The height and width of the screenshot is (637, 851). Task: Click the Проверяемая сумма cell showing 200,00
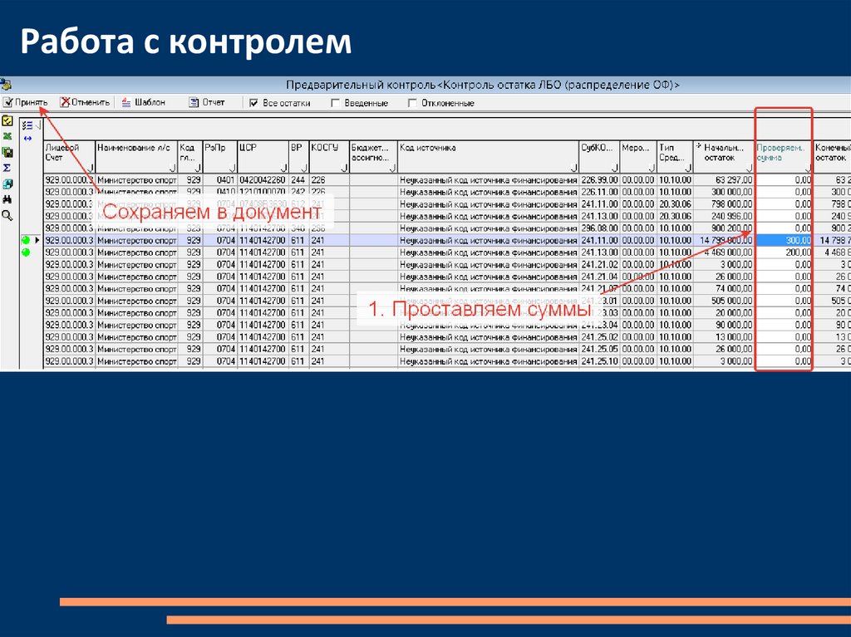(785, 252)
